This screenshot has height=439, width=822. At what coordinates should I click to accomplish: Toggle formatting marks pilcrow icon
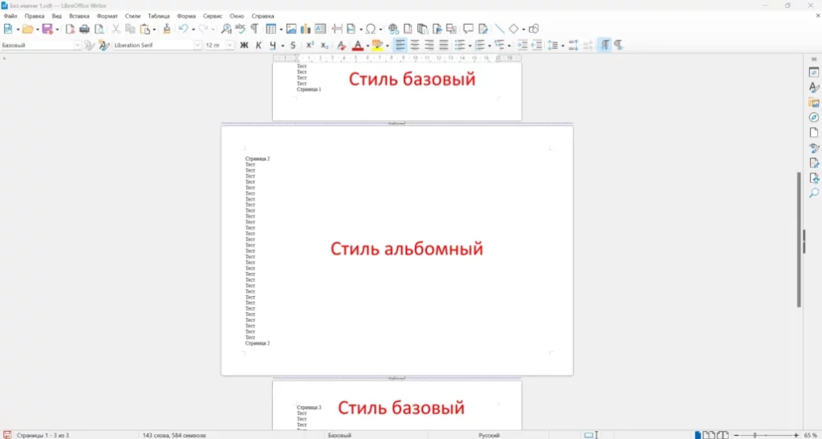coord(254,29)
